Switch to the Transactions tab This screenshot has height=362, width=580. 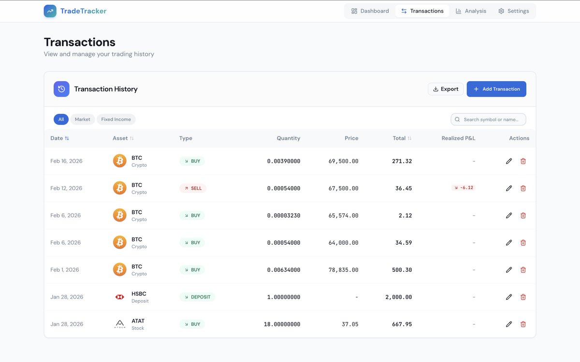coord(422,11)
